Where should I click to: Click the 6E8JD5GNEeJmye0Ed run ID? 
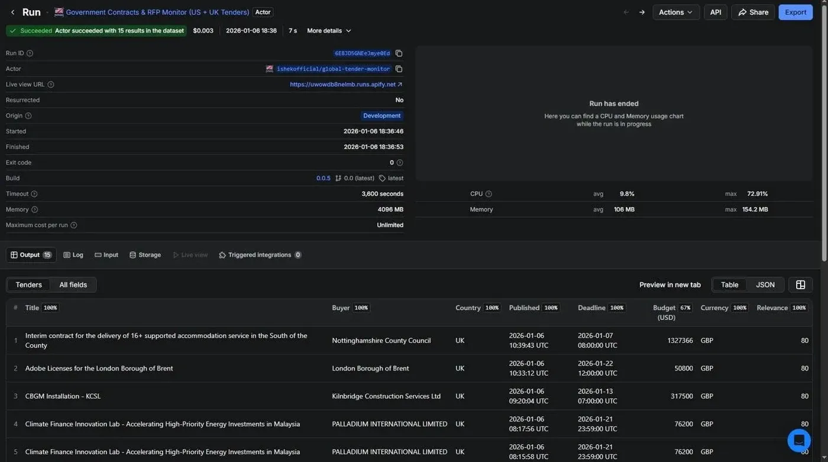[x=362, y=53]
